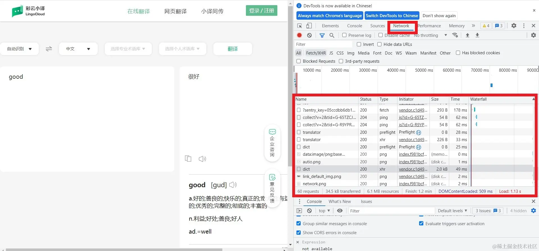The image size is (539, 251).
Task: Clear console icon
Action: [x=309, y=211]
